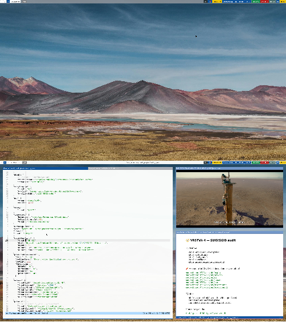The image size is (286, 322).
Task: Click the video frame showing the wooden pole
Action: 229,199
